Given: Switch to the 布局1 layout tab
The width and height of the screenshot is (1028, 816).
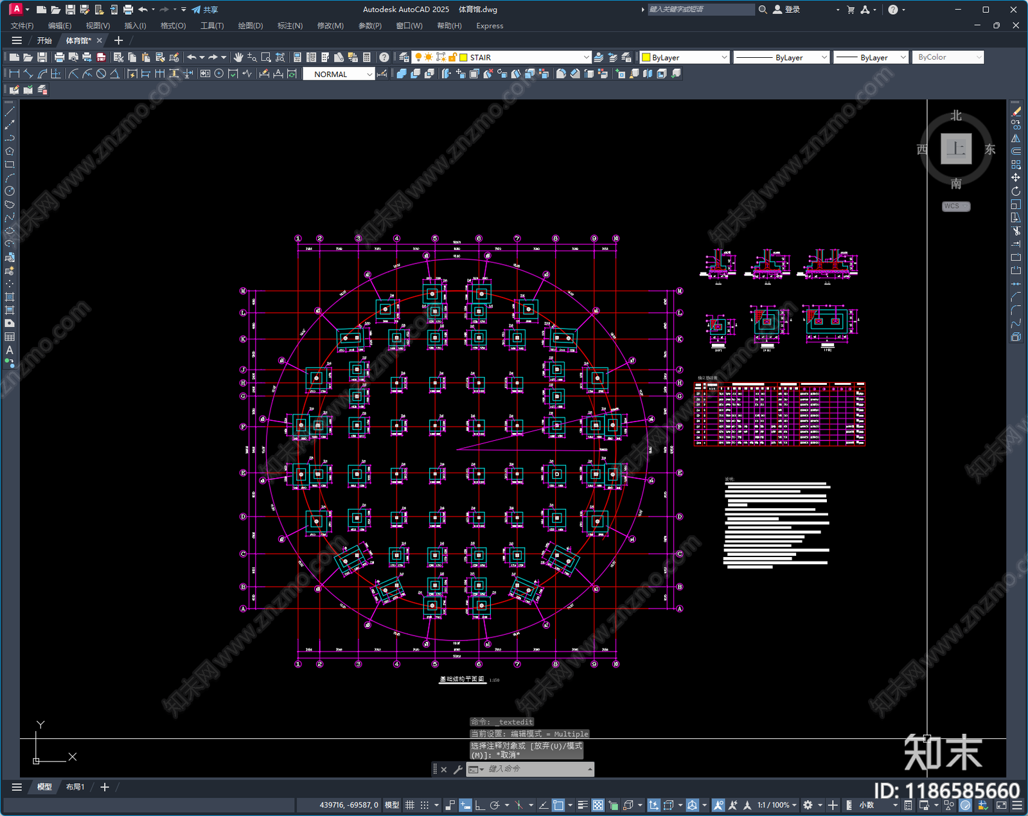Looking at the screenshot, I should (75, 787).
